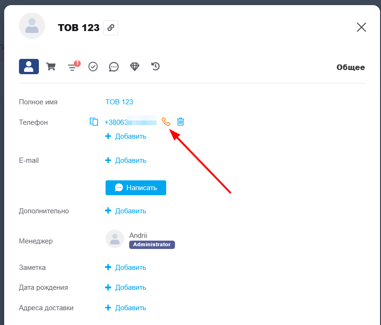Open the chat messages tab icon

(114, 67)
